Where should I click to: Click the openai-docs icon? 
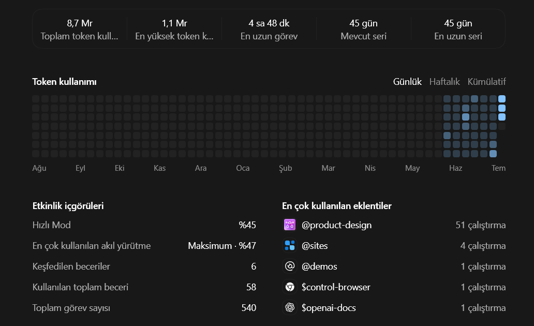click(x=290, y=308)
